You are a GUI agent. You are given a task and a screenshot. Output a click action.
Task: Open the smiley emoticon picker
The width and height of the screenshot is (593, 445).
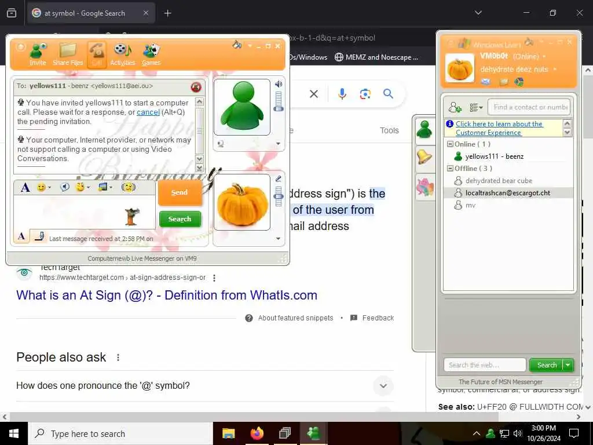(41, 187)
